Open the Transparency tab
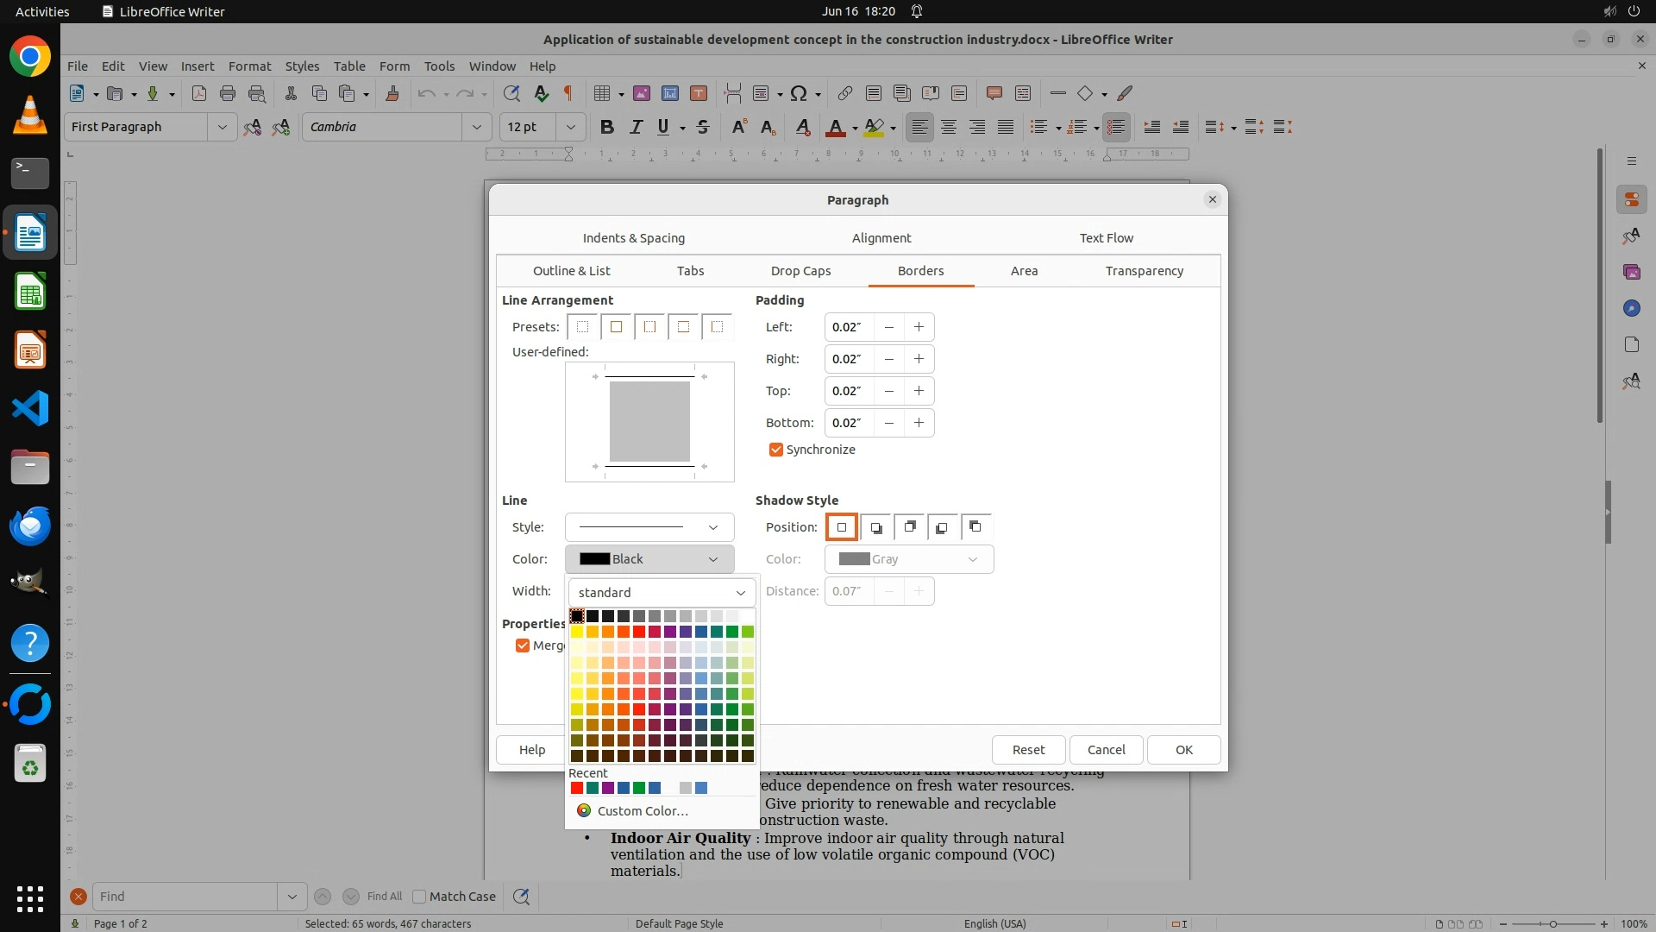 pos(1144,271)
